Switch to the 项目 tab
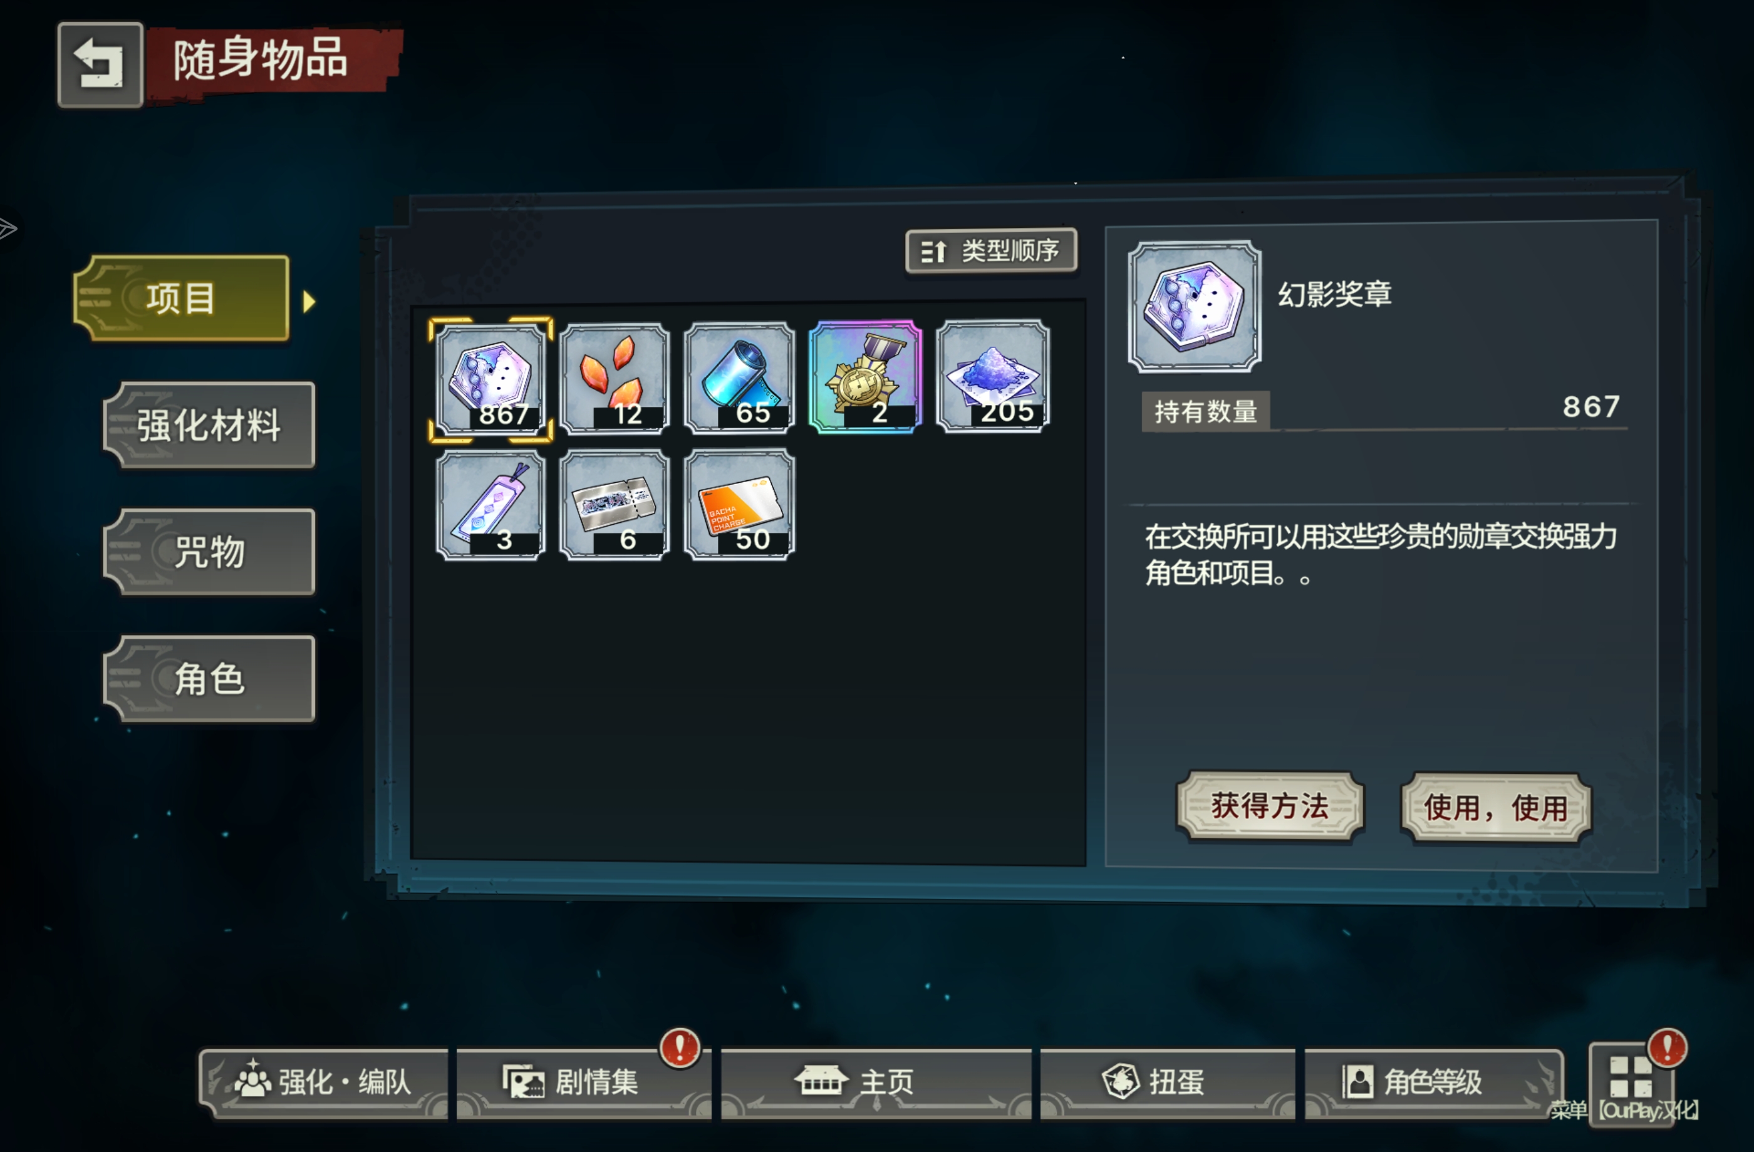 tap(181, 298)
